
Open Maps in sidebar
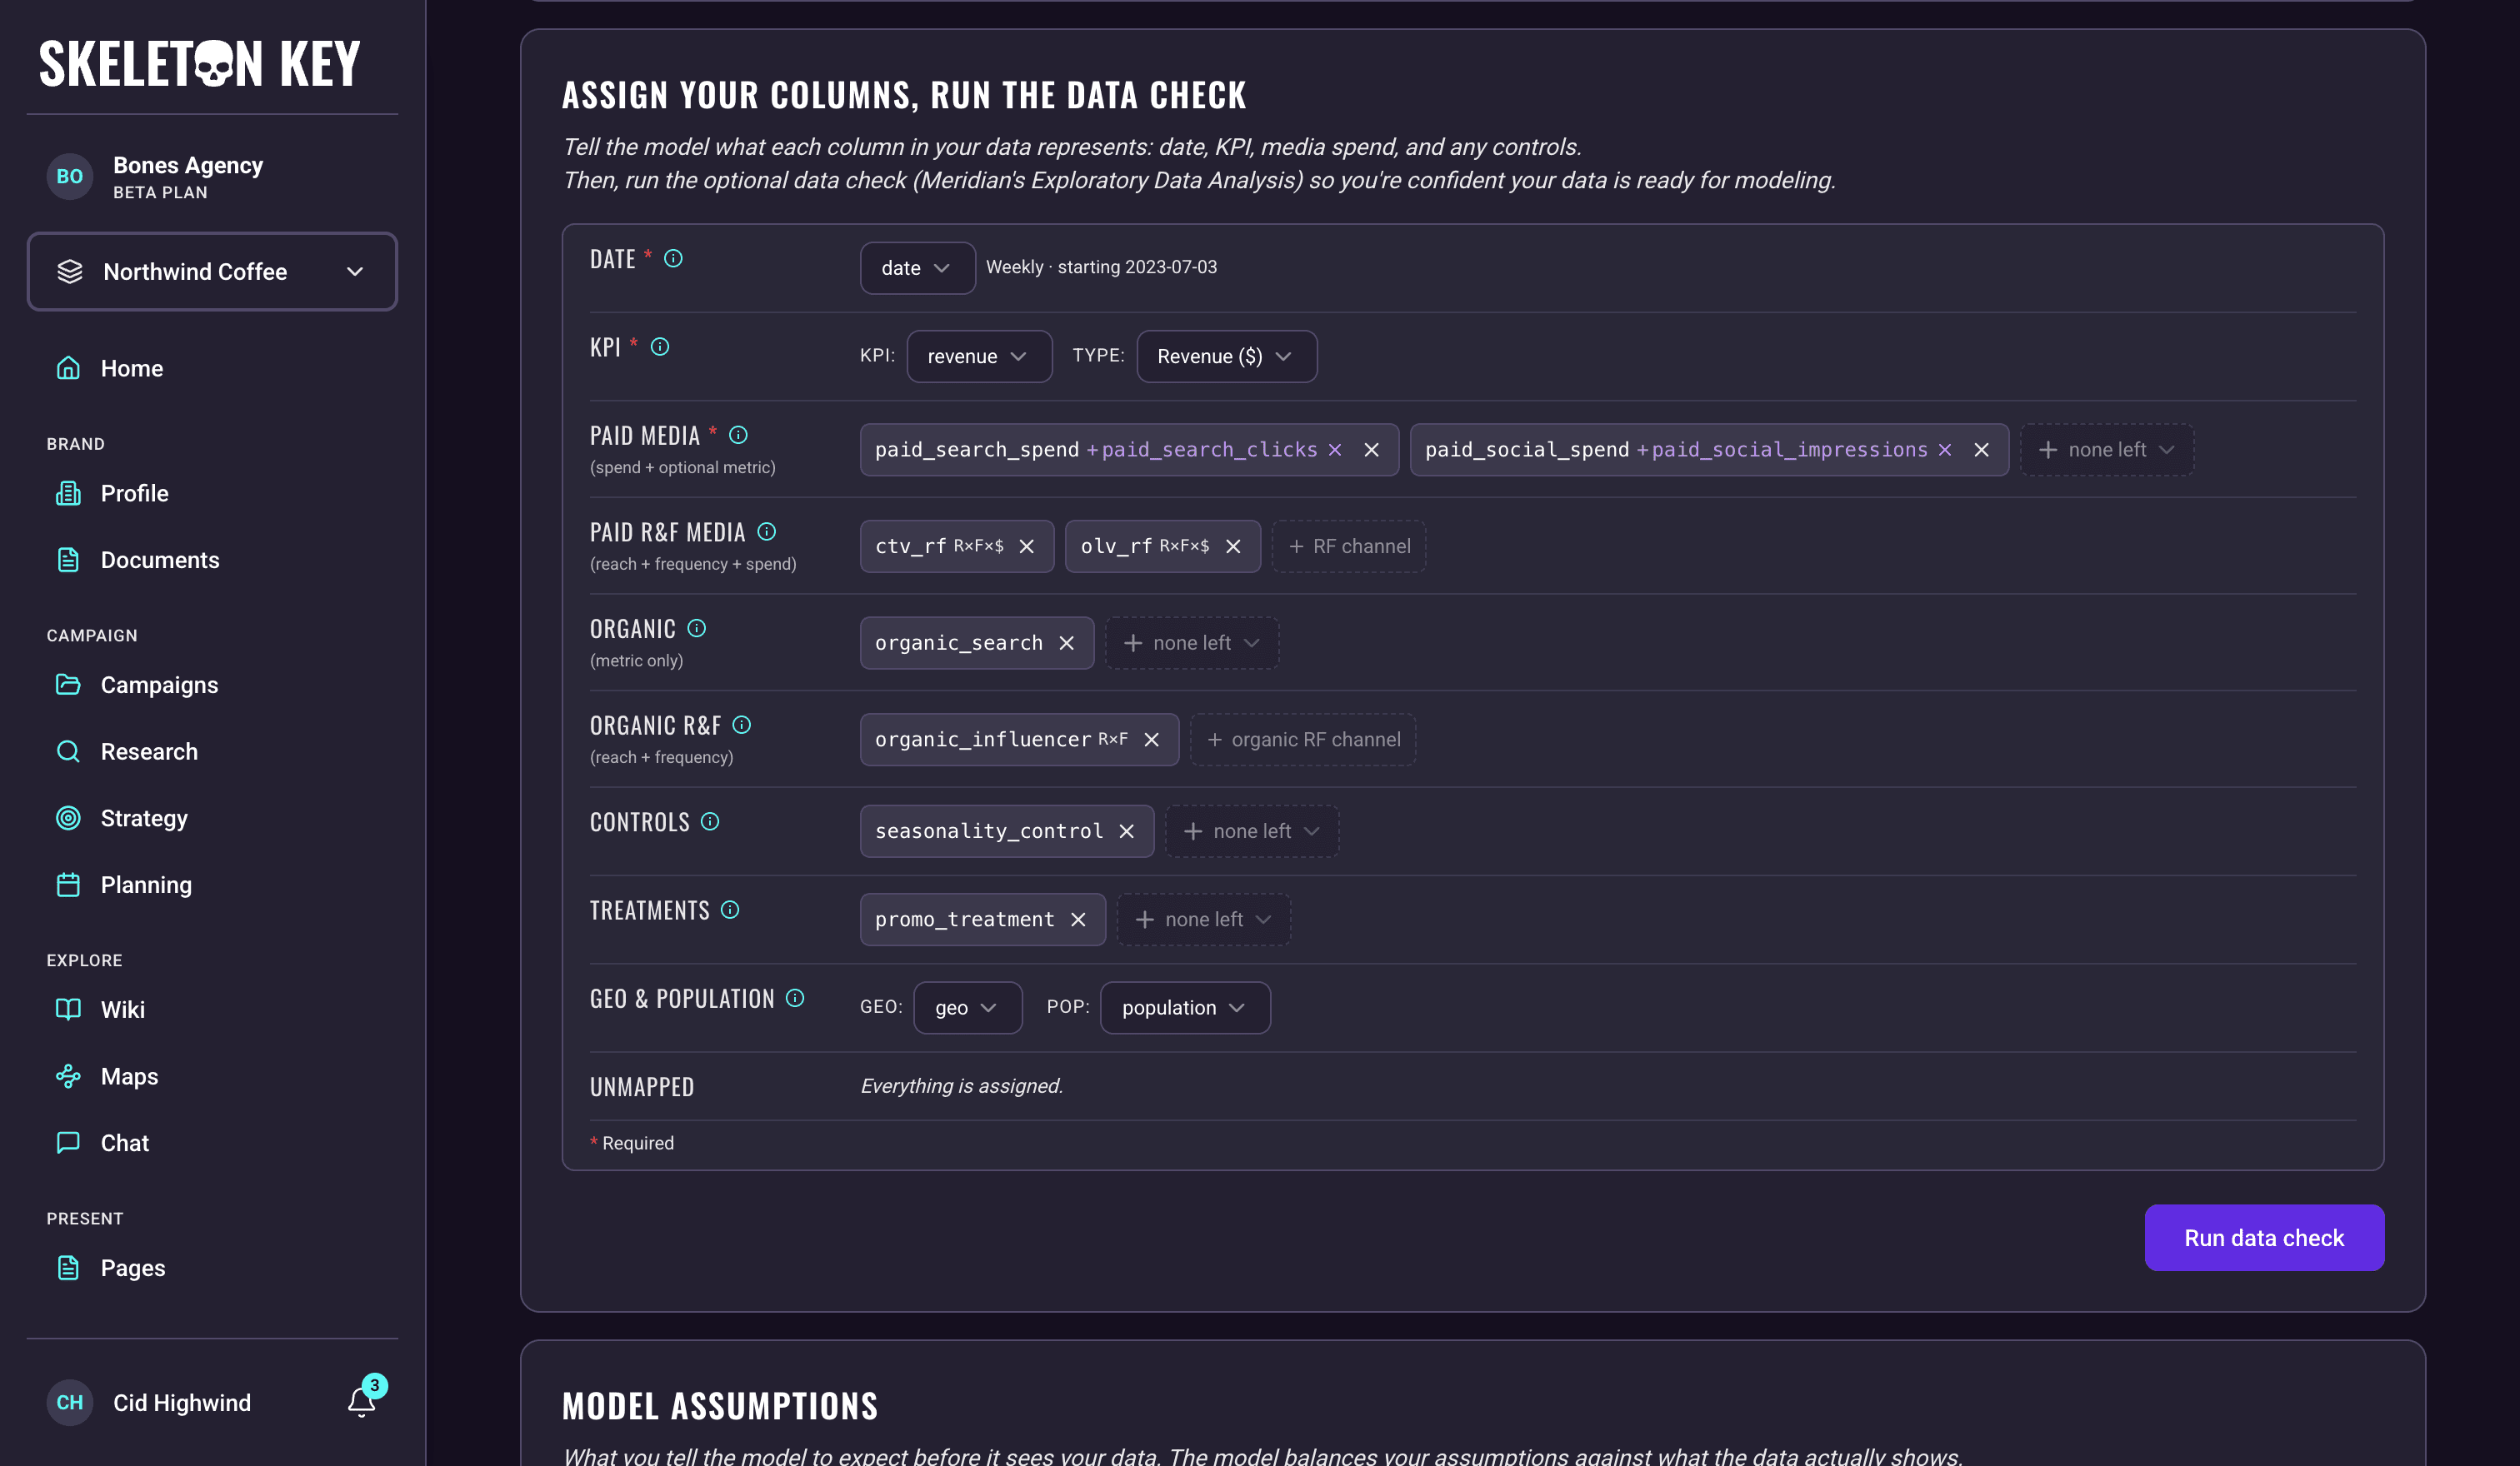[129, 1076]
